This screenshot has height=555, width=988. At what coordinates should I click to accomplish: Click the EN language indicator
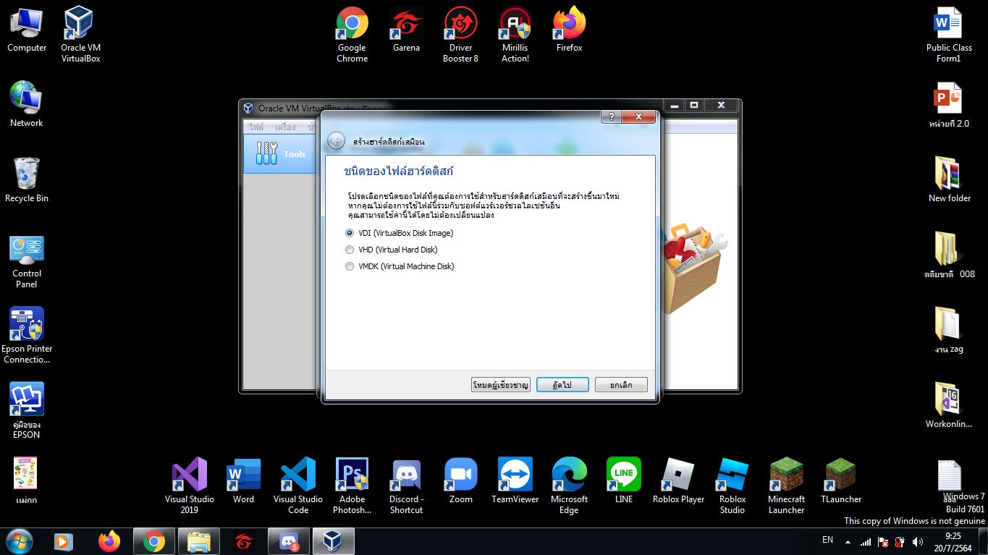(x=828, y=540)
